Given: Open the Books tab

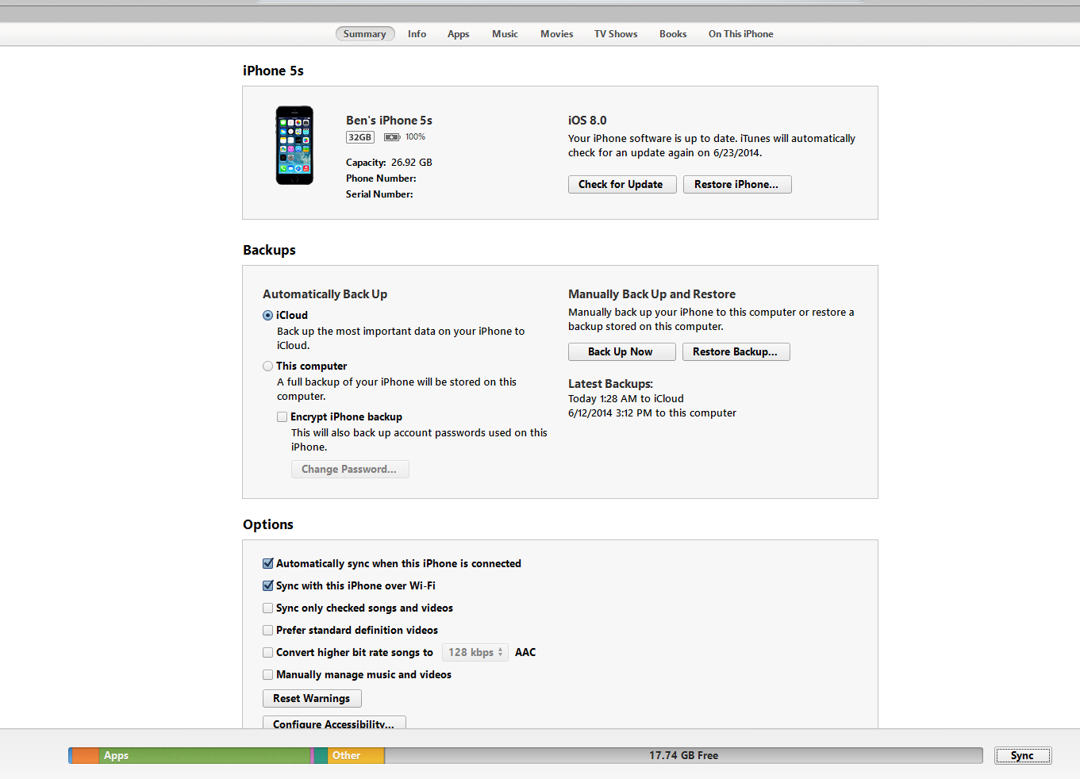Looking at the screenshot, I should tap(673, 34).
